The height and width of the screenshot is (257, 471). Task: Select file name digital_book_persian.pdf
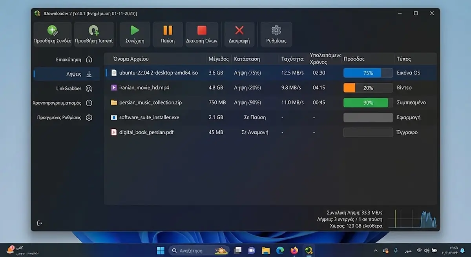(x=146, y=132)
